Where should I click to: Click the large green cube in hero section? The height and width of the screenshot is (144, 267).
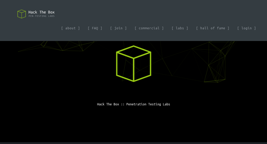pyautogui.click(x=134, y=64)
